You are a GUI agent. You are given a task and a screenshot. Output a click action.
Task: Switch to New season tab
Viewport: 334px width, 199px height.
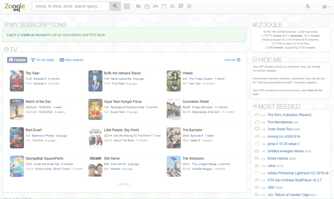tap(72, 60)
